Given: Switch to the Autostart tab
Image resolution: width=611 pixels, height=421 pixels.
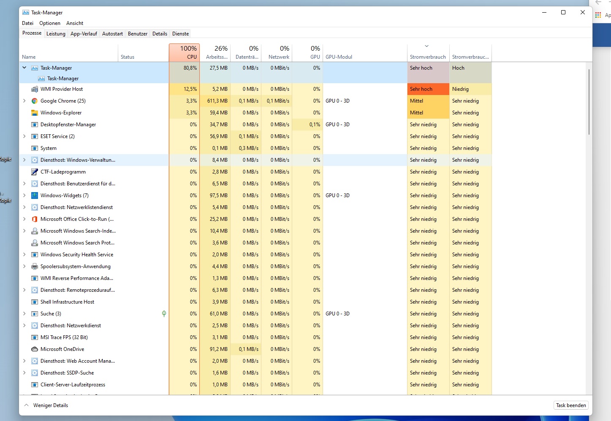Looking at the screenshot, I should tap(112, 34).
